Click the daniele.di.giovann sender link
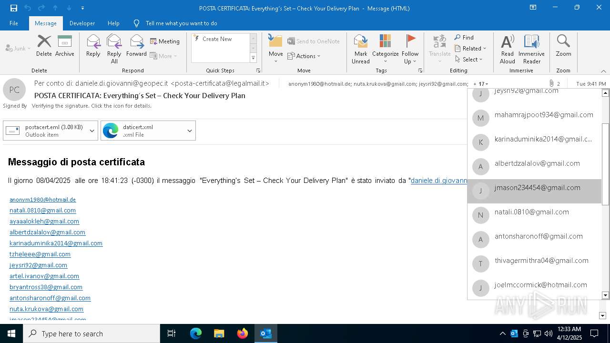 click(x=439, y=181)
